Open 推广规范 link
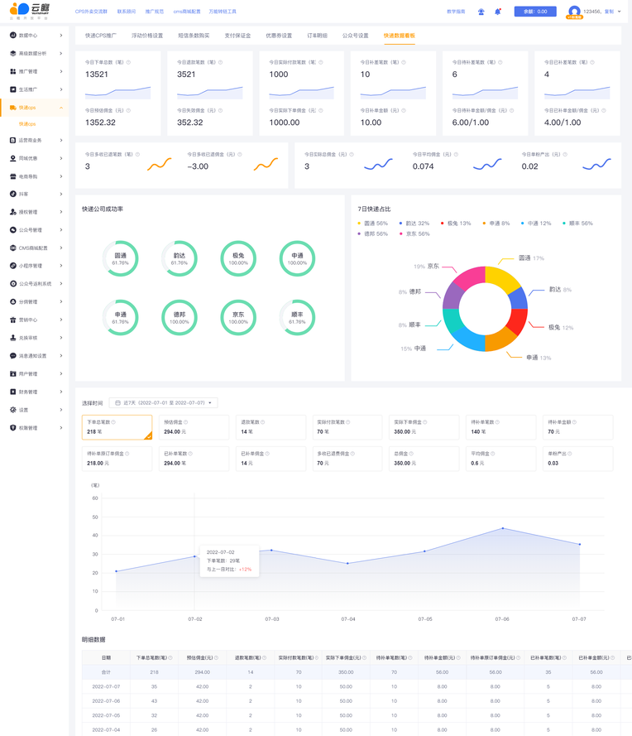Image resolution: width=632 pixels, height=736 pixels. click(155, 12)
